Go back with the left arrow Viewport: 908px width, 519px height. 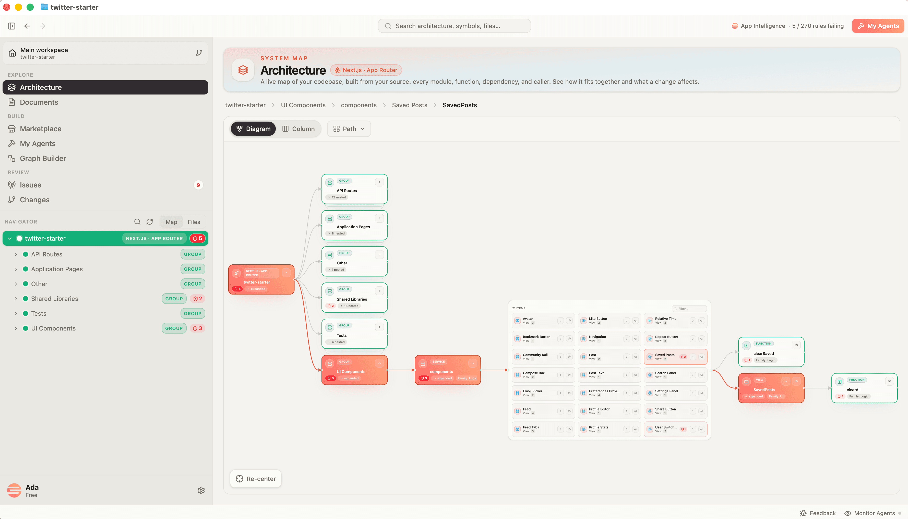pyautogui.click(x=27, y=26)
